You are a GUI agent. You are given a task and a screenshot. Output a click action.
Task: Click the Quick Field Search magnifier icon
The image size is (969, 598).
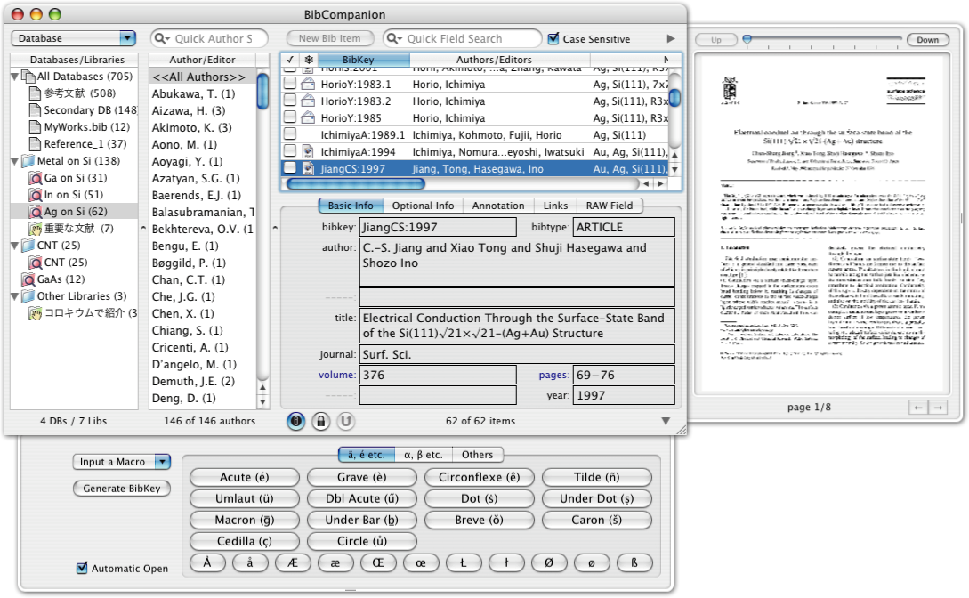(x=393, y=38)
